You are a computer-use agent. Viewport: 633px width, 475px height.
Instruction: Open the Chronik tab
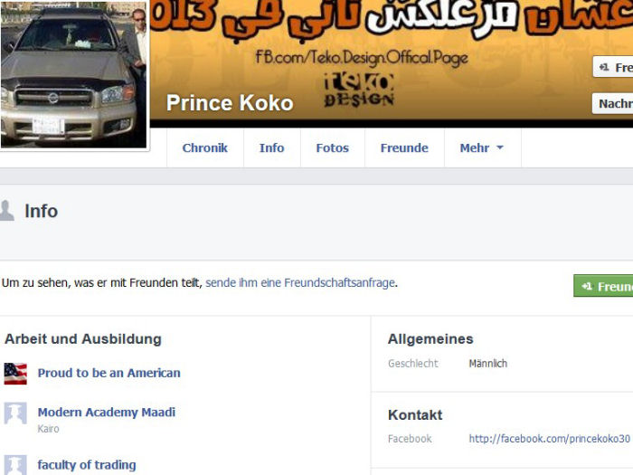pos(205,147)
